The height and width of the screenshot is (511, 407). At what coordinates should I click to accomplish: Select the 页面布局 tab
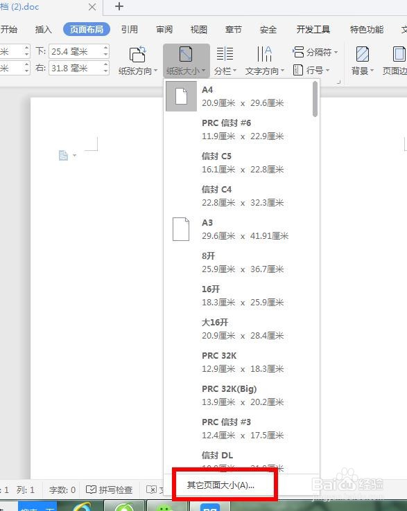click(x=87, y=29)
